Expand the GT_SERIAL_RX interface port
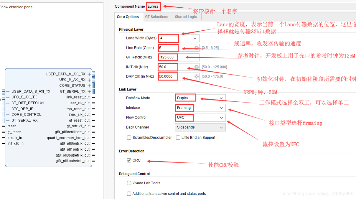 [8, 120]
